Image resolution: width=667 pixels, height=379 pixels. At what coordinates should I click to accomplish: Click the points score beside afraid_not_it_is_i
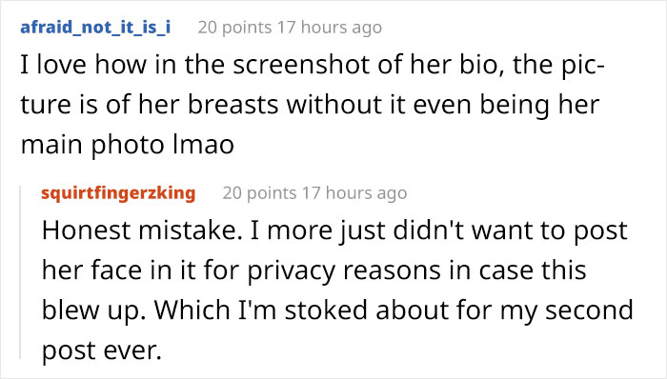[234, 28]
